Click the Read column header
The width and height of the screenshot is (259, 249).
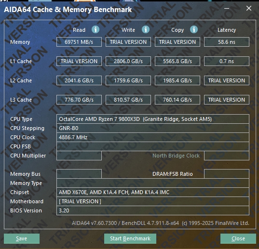tap(79, 30)
